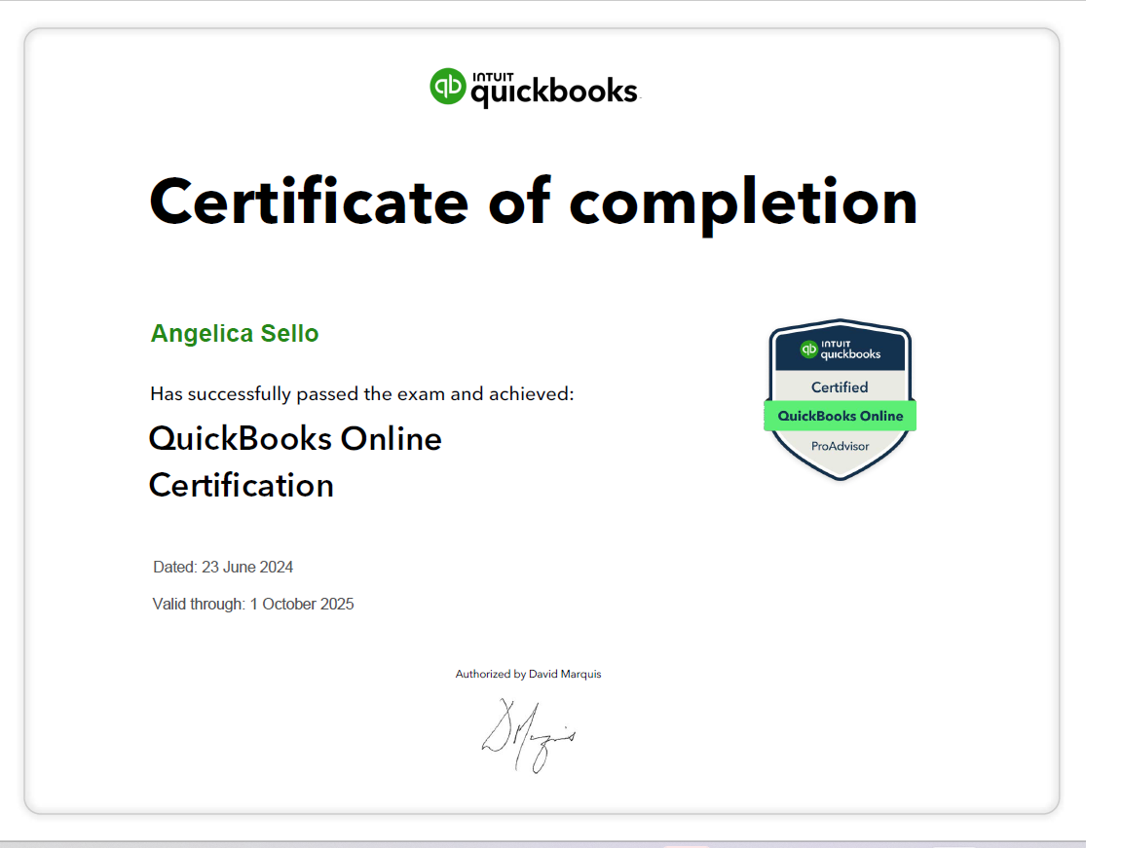The image size is (1122, 848).
Task: Click the name 'Angelica Sello'
Action: pos(235,333)
